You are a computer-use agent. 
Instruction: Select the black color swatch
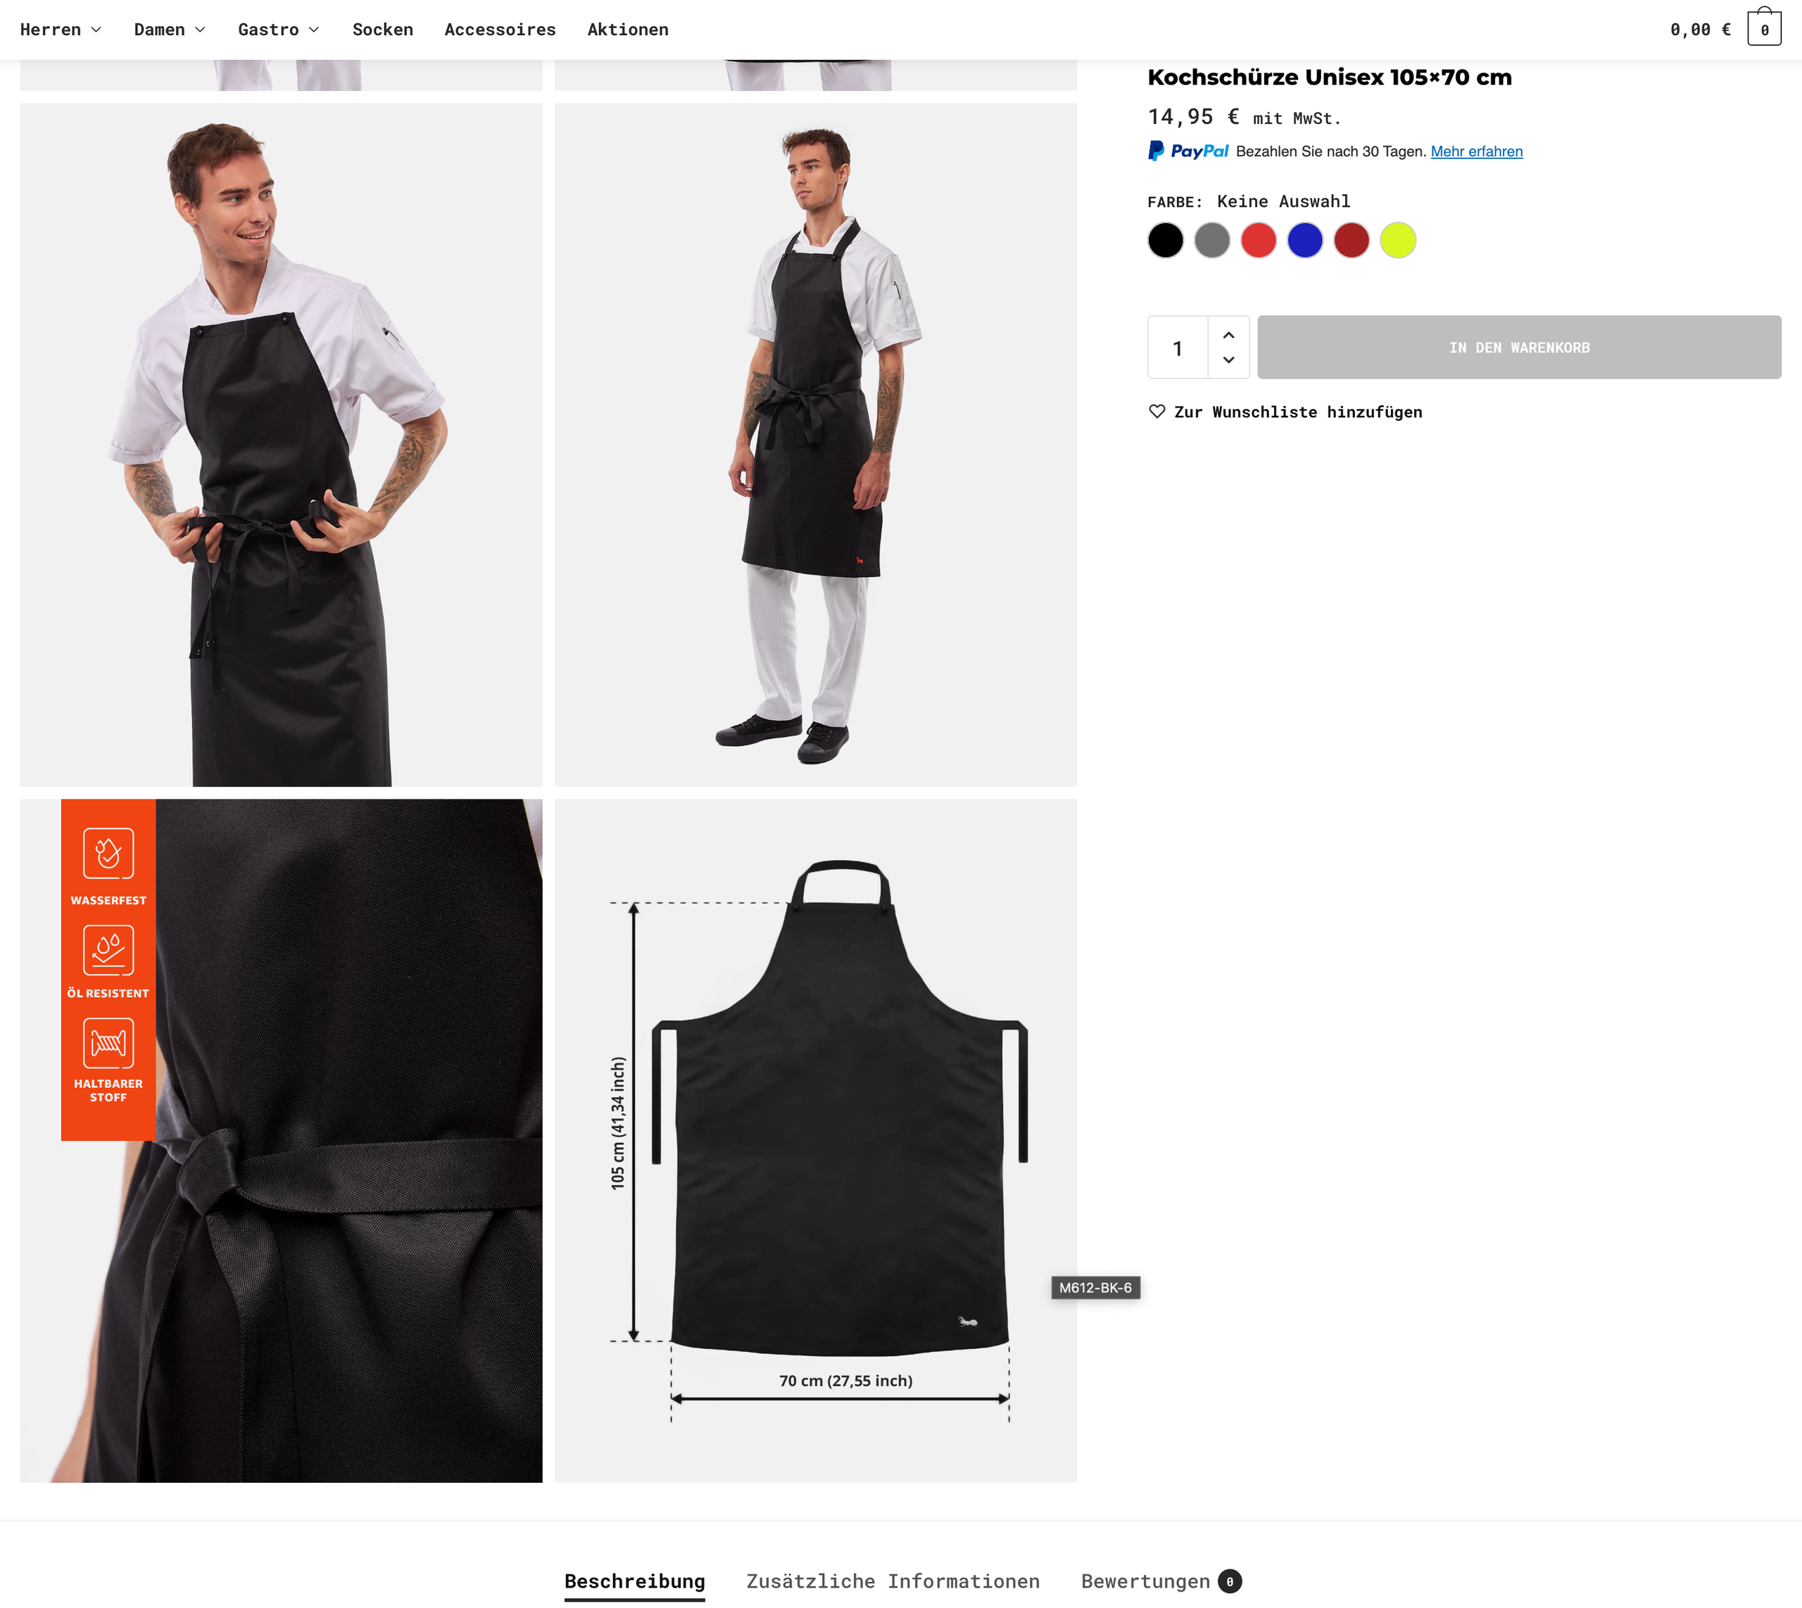click(1165, 240)
